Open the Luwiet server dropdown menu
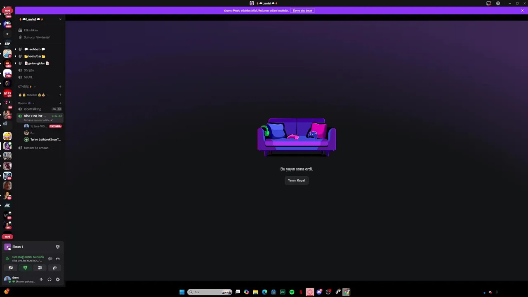 click(40, 19)
